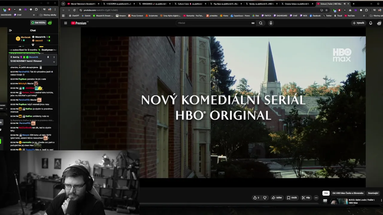
Task: Share the video with Sdílet button
Action: (x=276, y=198)
